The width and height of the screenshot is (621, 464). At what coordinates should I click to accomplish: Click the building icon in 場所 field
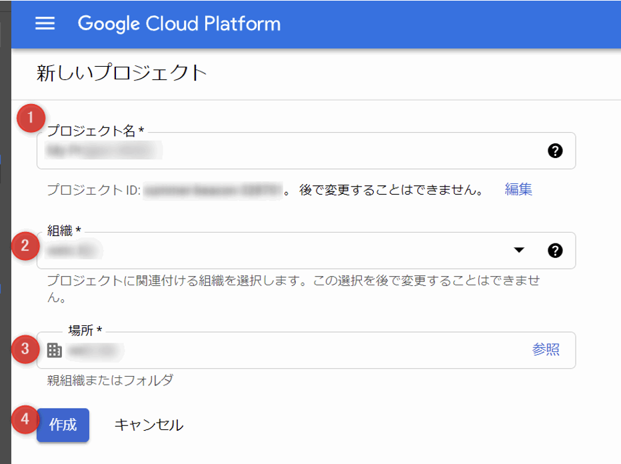pyautogui.click(x=54, y=350)
